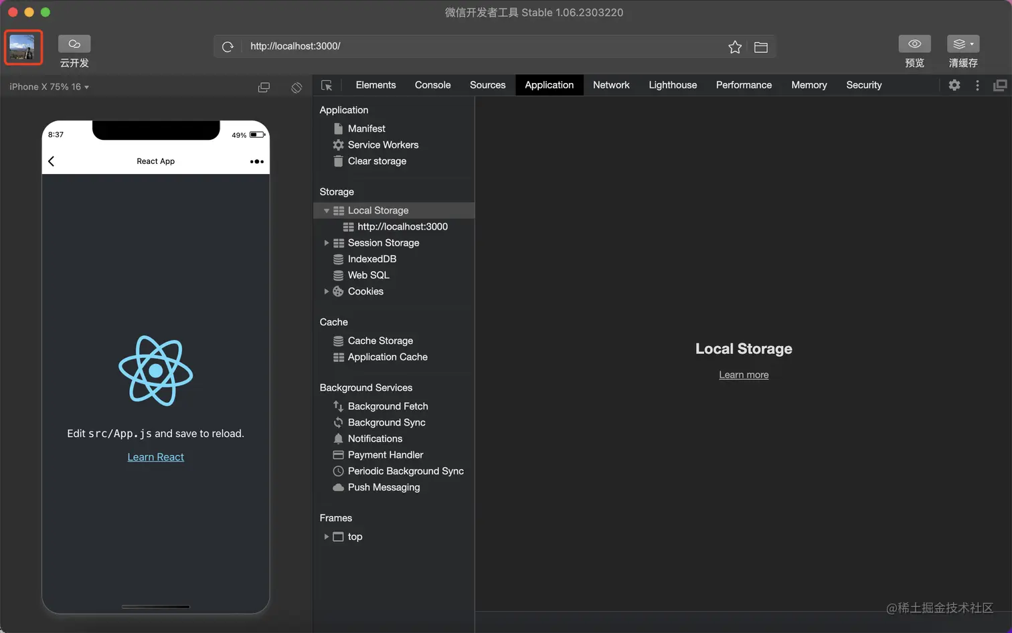Image resolution: width=1012 pixels, height=633 pixels.
Task: Click Learn more under Local Storage
Action: pyautogui.click(x=744, y=374)
